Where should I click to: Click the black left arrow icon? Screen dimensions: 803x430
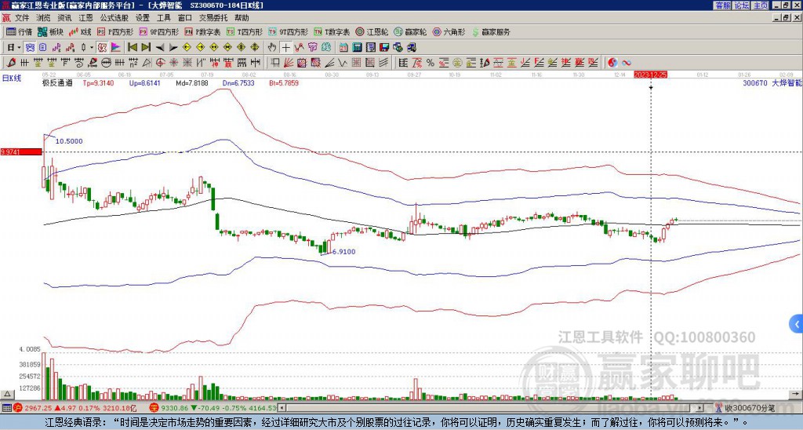coord(160,47)
